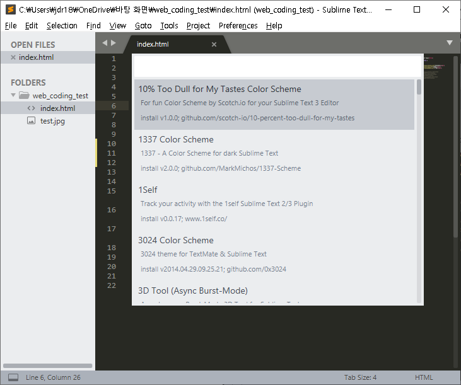Screen dimensions: 461x385
Task: Close index.html in Open Files sidebar
Action: click(x=13, y=57)
